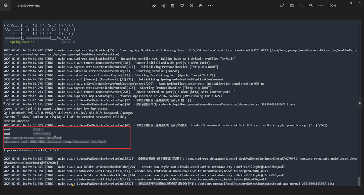Open the Photos app home icon

point(5,5)
